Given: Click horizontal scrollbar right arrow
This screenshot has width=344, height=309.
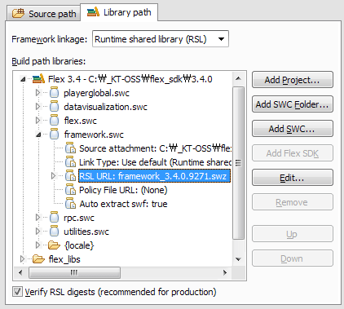Looking at the screenshot, I should (x=225, y=272).
